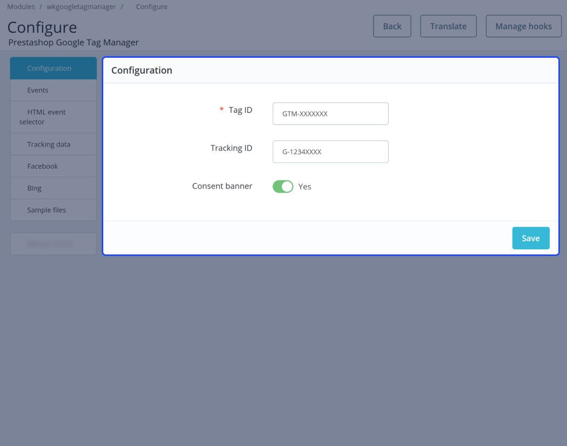
Task: Focus the Tag ID input field
Action: [331, 114]
